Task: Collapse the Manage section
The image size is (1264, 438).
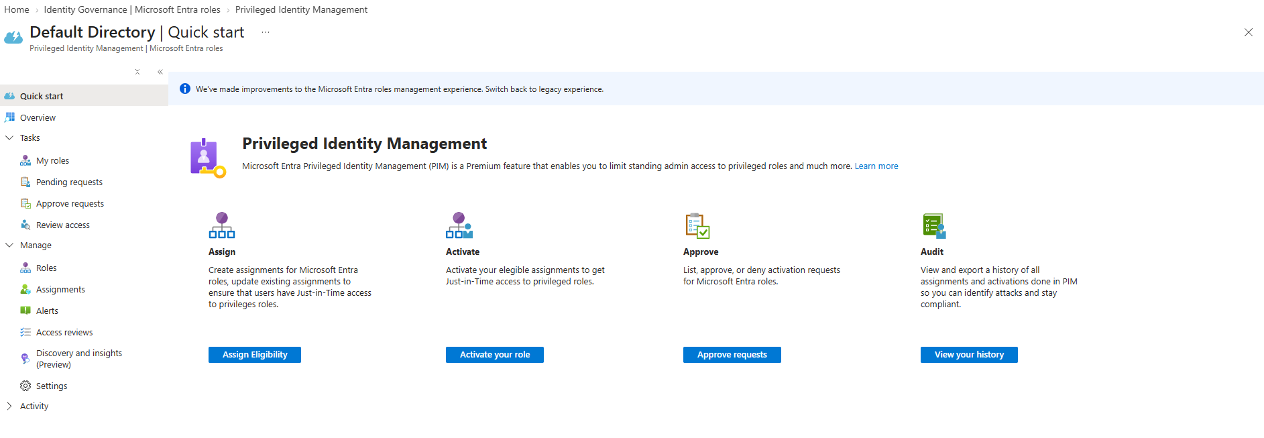Action: 9,245
